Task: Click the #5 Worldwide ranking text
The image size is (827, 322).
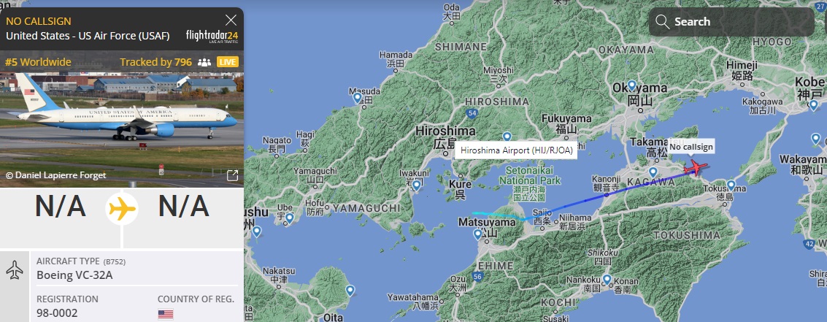Action: pos(38,62)
